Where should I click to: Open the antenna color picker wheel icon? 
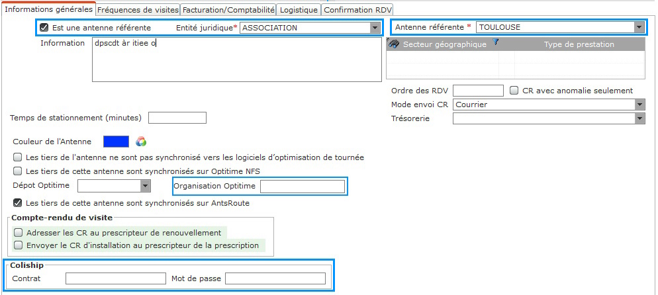tap(141, 142)
